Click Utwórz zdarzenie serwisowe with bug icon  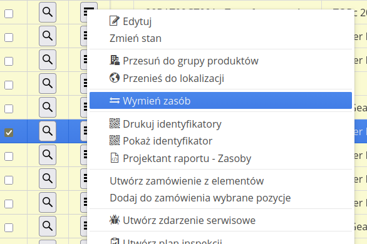pyautogui.click(x=220, y=220)
